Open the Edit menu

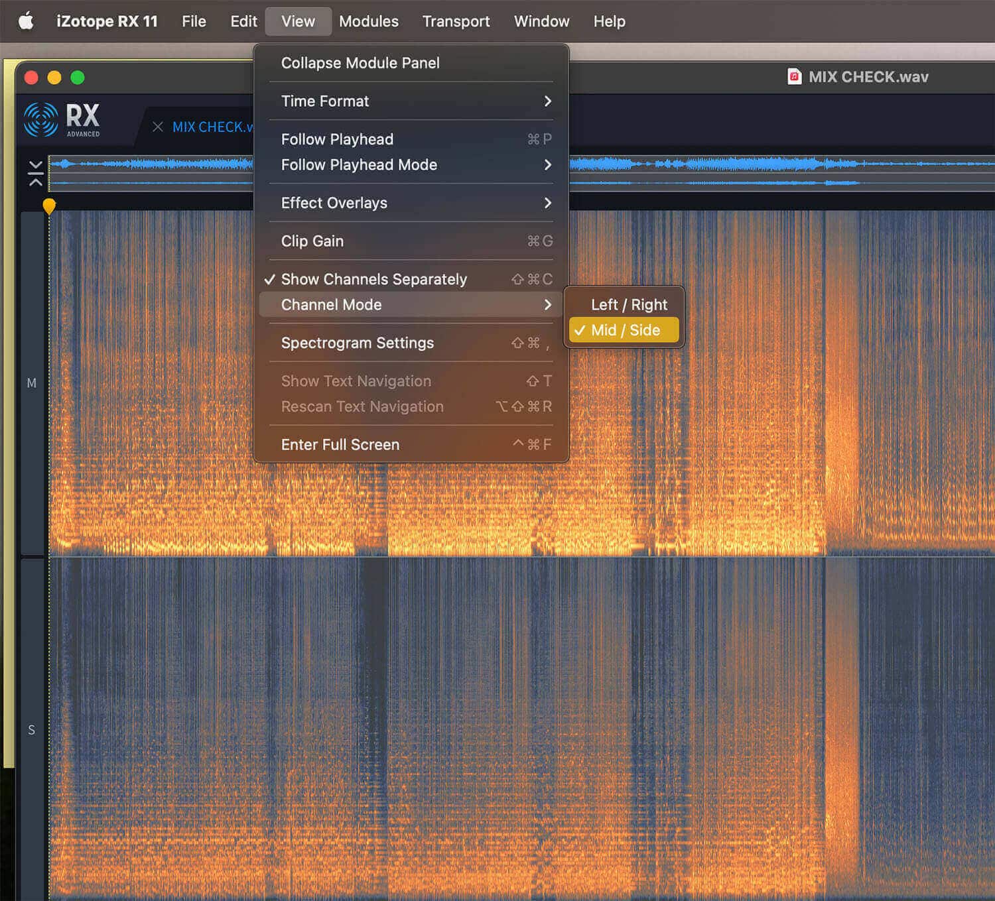(243, 21)
